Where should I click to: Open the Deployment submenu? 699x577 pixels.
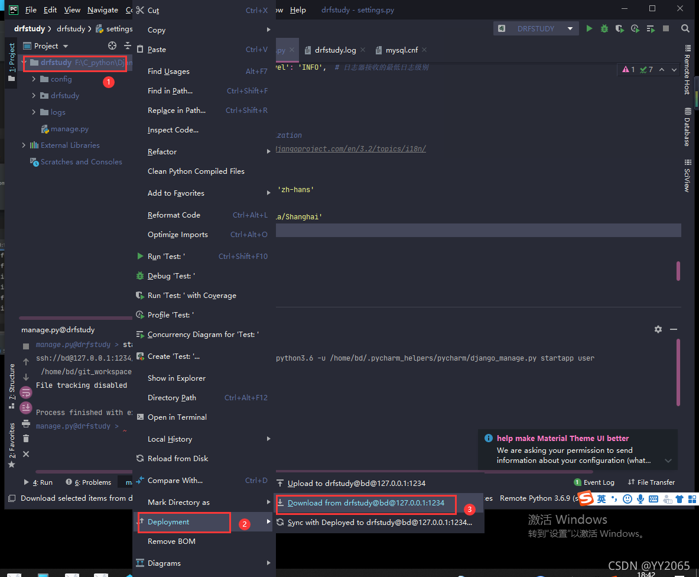[x=204, y=521]
